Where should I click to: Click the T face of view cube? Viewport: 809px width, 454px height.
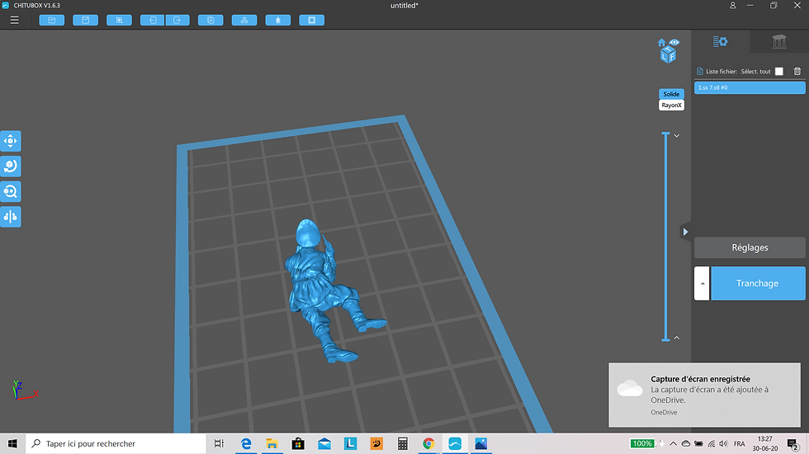tap(668, 49)
